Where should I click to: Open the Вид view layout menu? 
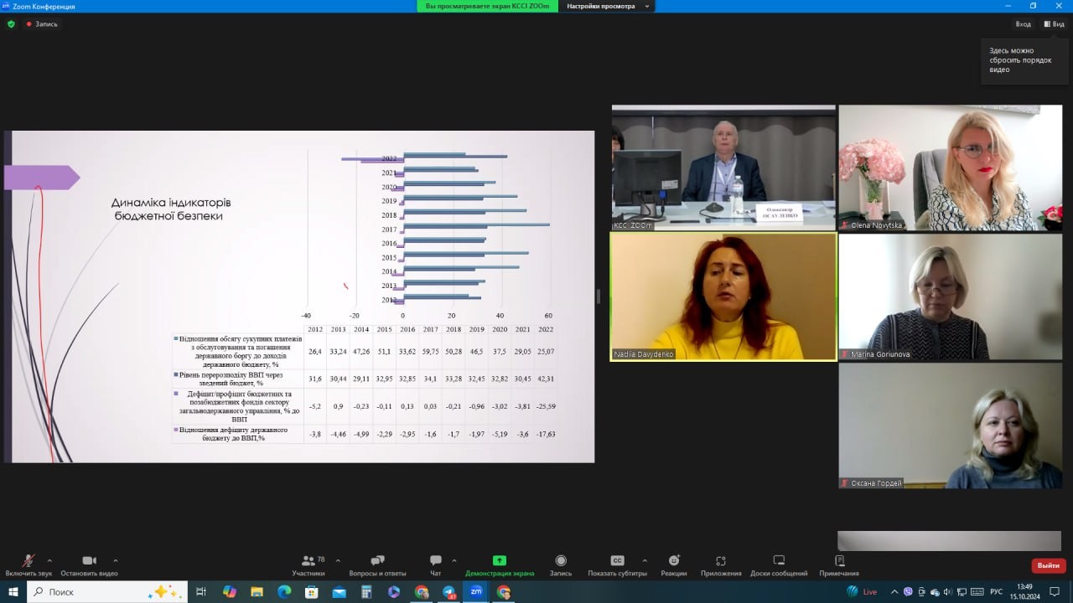(x=1054, y=24)
